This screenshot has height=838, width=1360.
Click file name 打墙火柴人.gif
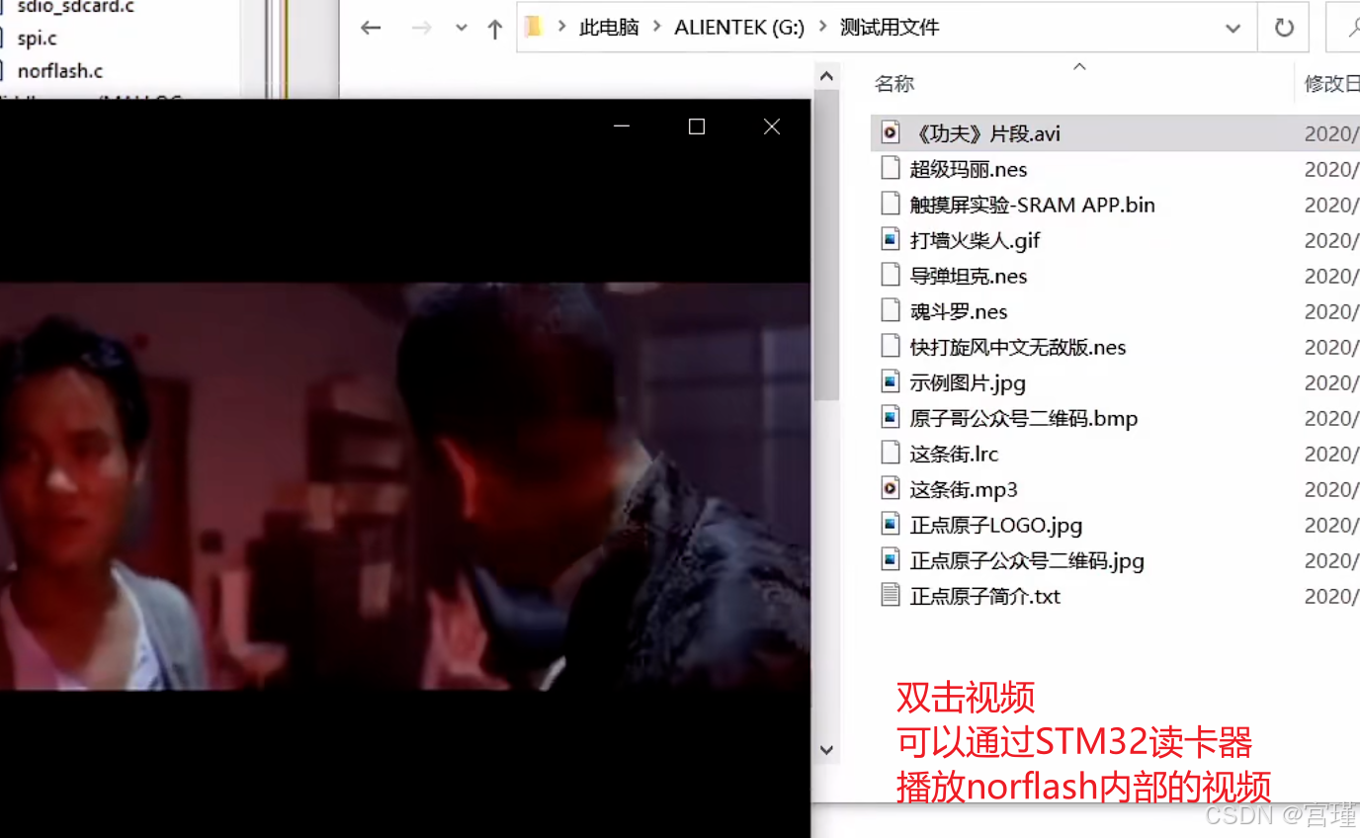pos(976,240)
